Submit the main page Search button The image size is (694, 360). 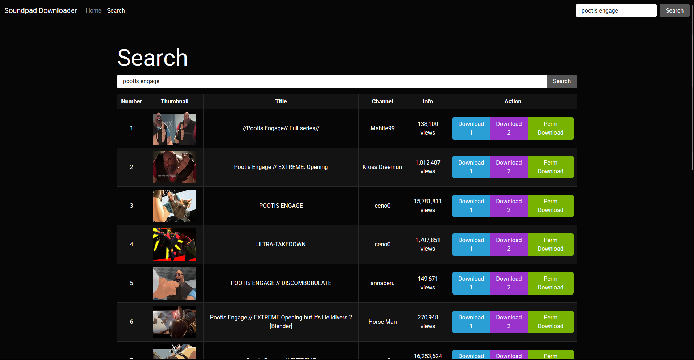point(561,81)
